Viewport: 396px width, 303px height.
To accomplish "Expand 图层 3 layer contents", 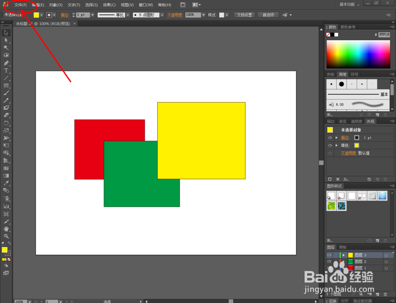I will coord(344,255).
